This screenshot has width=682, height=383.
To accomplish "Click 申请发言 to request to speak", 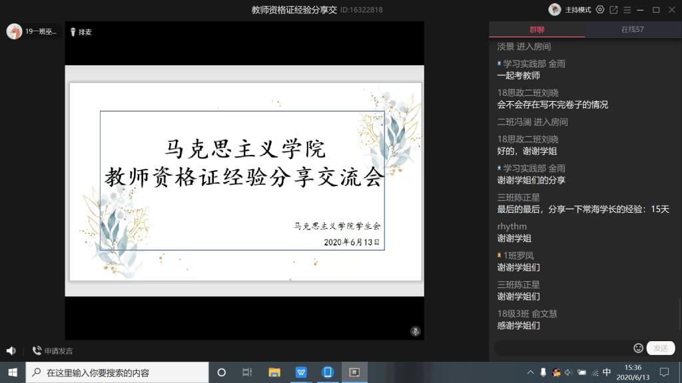I will pyautogui.click(x=53, y=350).
